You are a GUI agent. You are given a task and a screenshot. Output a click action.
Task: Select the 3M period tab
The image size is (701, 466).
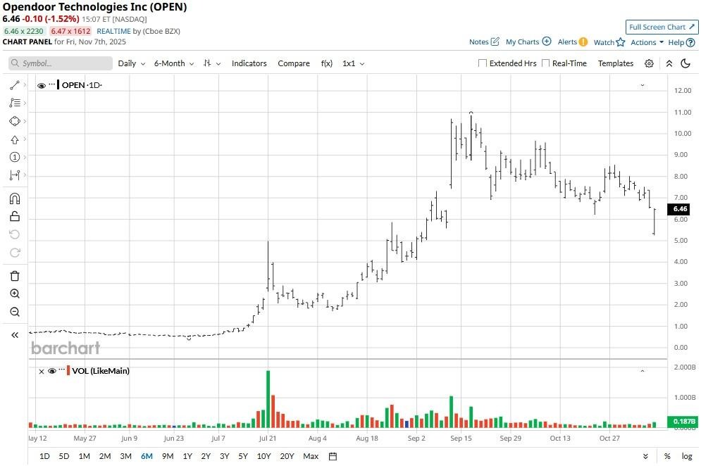coord(125,456)
